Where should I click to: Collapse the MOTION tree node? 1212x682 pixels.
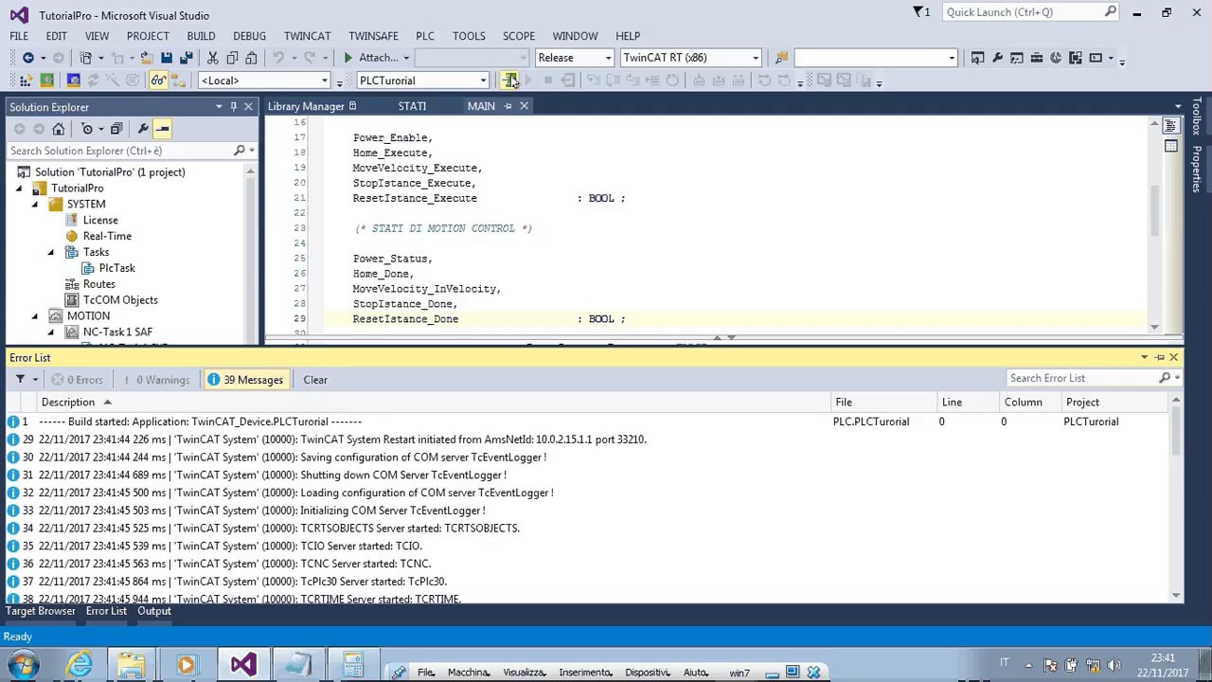(x=35, y=316)
